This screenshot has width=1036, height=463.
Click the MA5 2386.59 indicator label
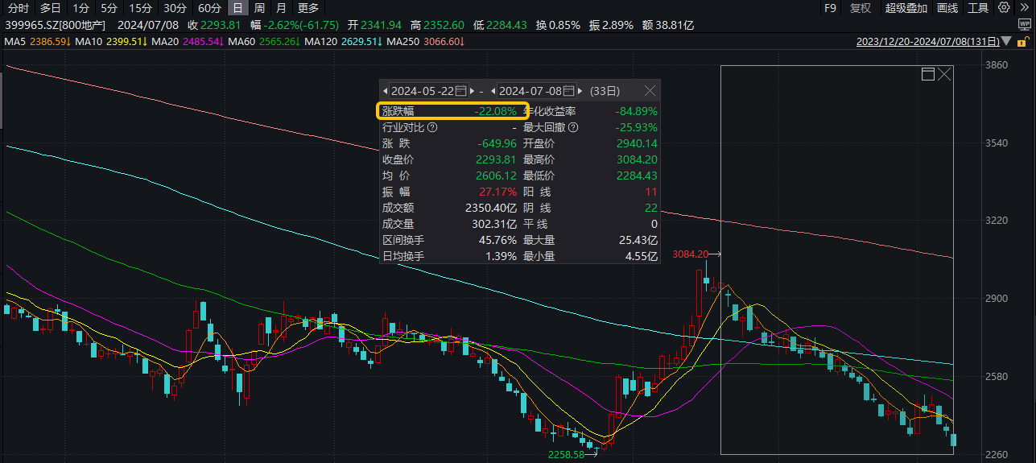pyautogui.click(x=39, y=41)
